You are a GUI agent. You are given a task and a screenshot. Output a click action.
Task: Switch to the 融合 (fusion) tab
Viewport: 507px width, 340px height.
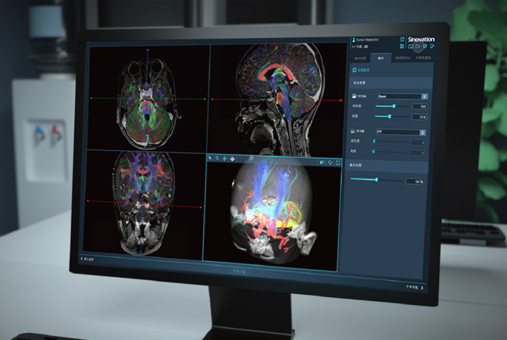[381, 56]
